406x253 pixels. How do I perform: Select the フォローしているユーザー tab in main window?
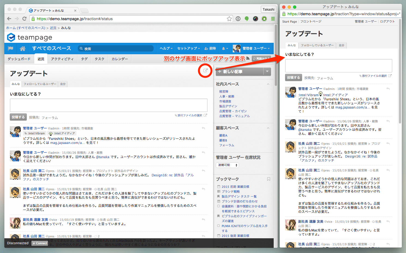click(x=40, y=84)
